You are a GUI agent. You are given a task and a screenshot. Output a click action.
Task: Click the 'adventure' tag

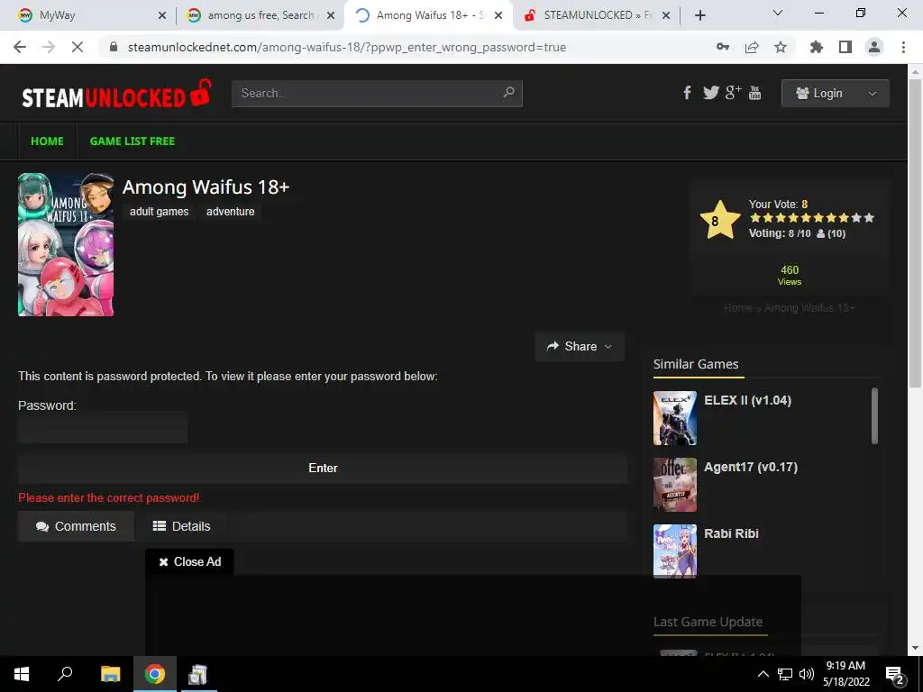click(x=230, y=211)
